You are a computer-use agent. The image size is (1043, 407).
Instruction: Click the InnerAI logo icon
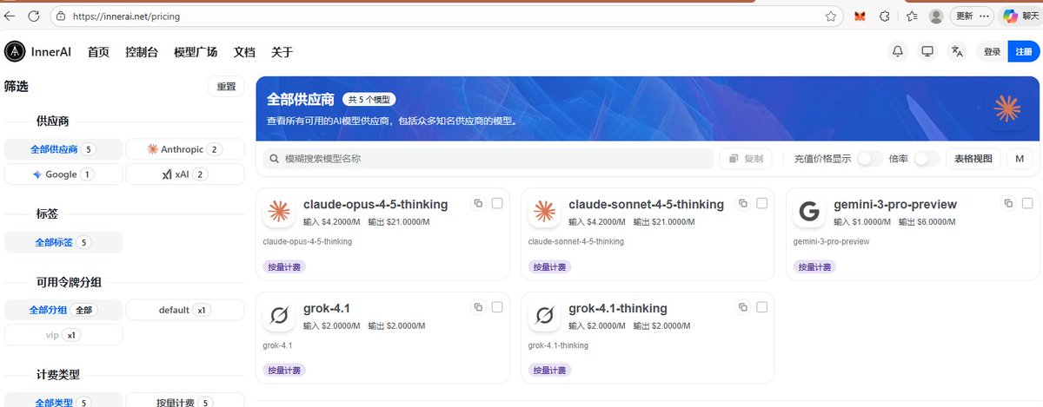15,52
